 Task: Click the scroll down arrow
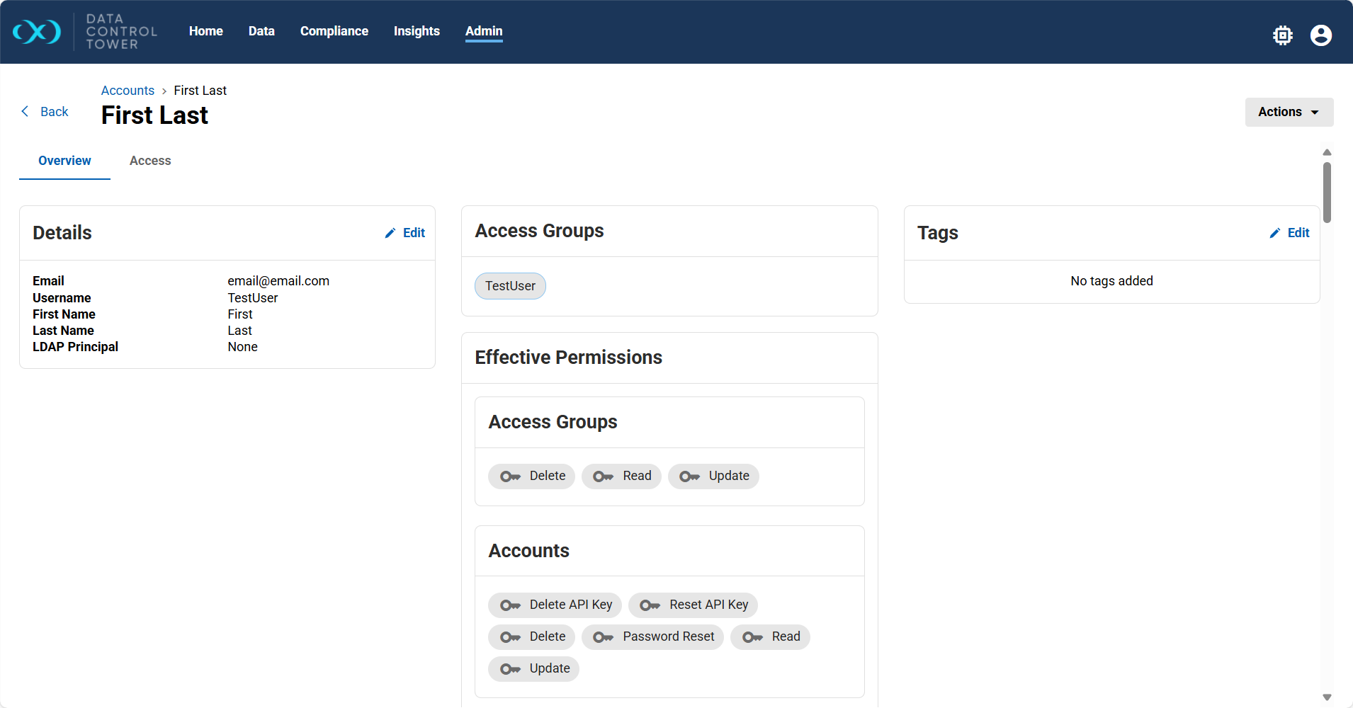pos(1327,697)
